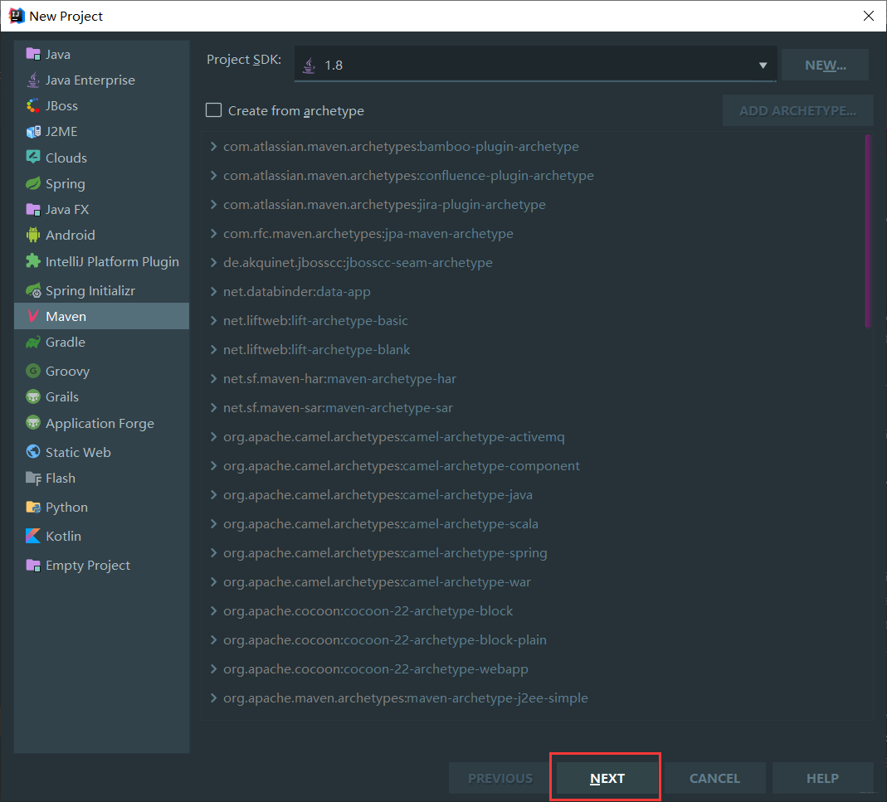Screen dimensions: 887x802
Task: Select the Spring leaf icon
Action: click(x=33, y=184)
